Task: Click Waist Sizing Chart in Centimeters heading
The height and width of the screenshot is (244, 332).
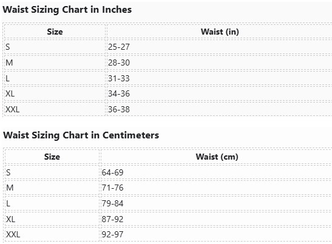Action: pos(81,135)
